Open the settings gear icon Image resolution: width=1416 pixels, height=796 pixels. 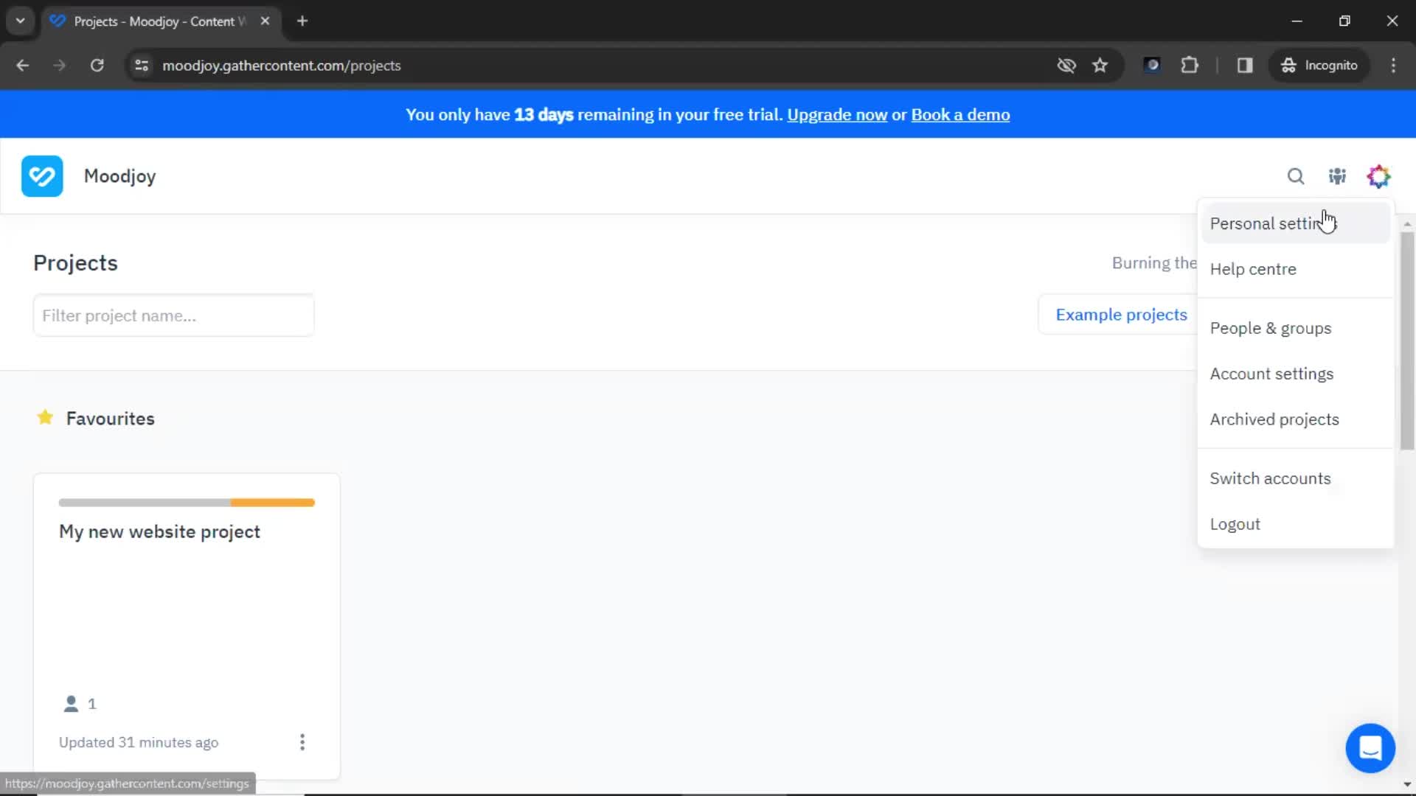click(1379, 176)
